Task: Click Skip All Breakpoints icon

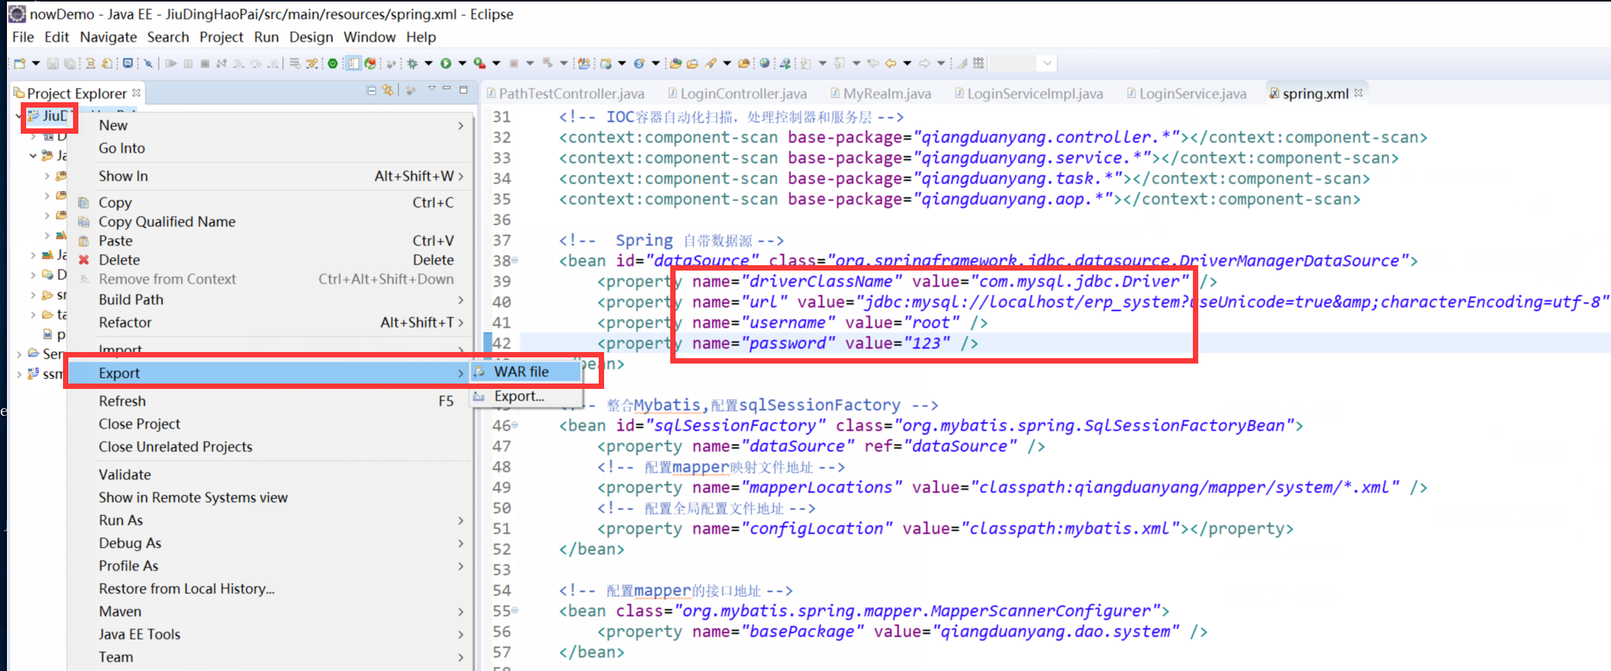Action: click(x=148, y=63)
